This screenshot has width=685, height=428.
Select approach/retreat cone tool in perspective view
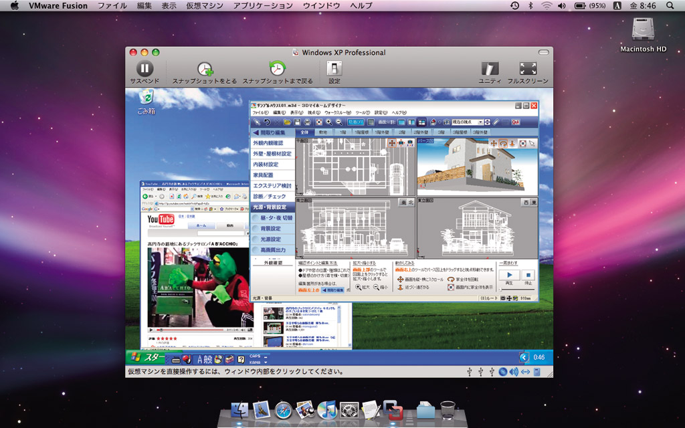[x=513, y=143]
